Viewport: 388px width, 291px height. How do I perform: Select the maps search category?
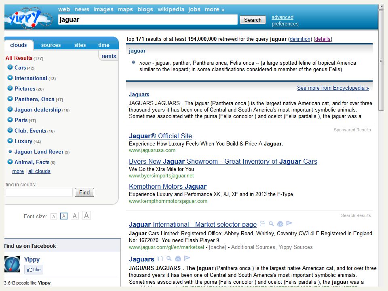click(x=125, y=9)
